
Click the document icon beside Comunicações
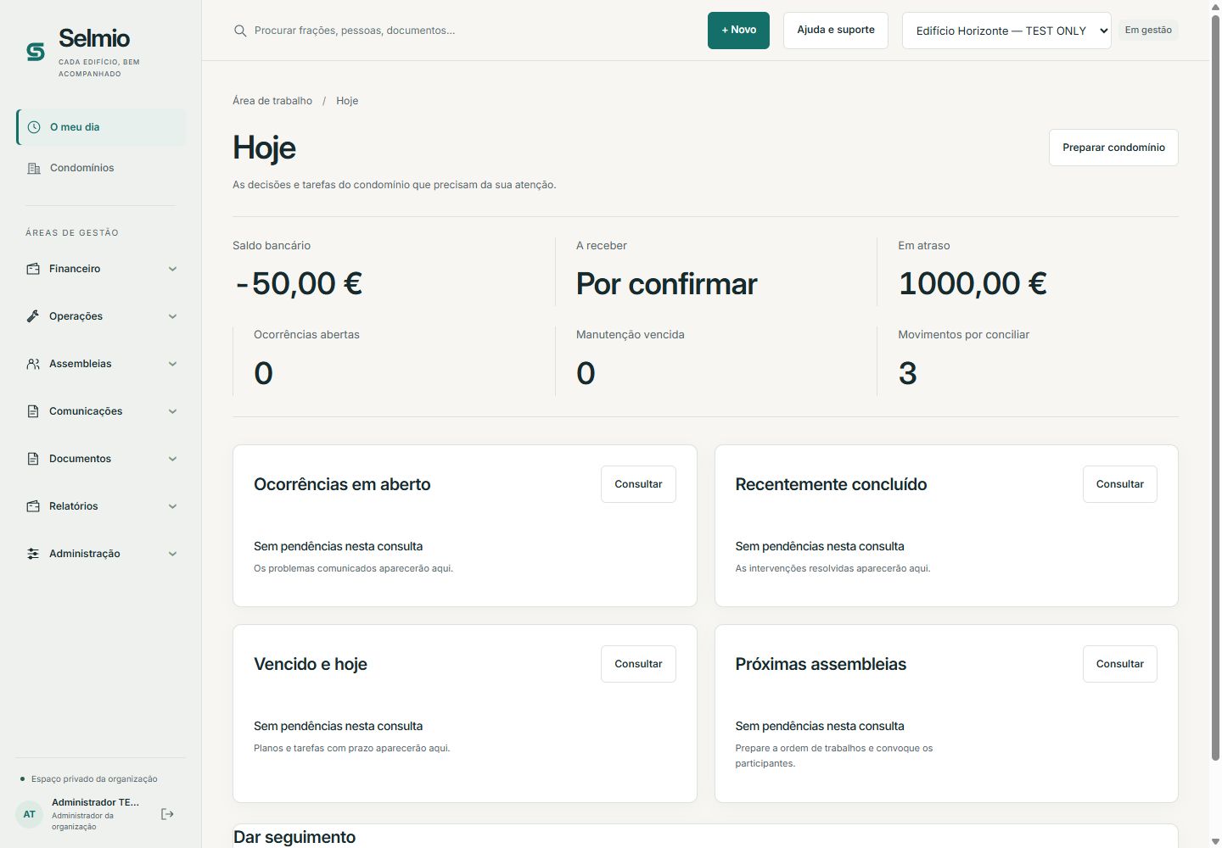pyautogui.click(x=33, y=411)
